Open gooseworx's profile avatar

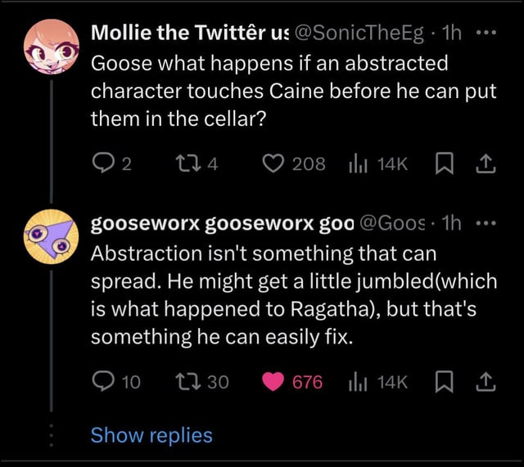[51, 236]
